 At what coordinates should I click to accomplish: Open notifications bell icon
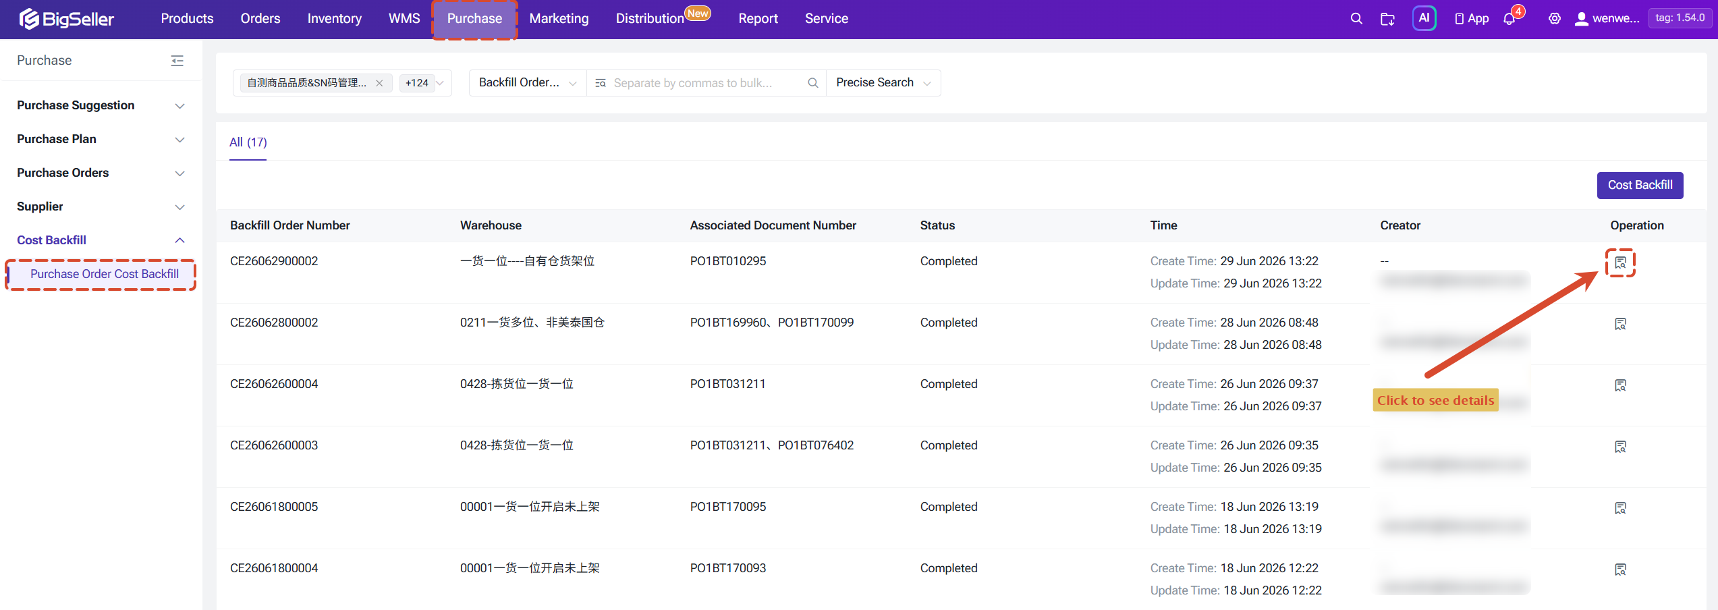pos(1509,19)
